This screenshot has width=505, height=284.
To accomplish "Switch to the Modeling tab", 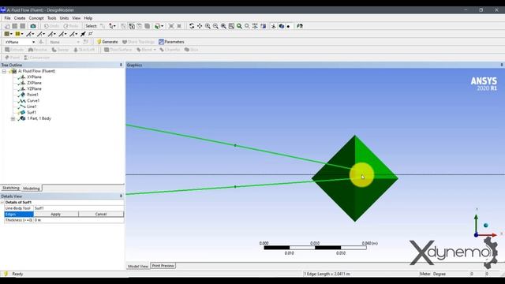I will point(32,189).
